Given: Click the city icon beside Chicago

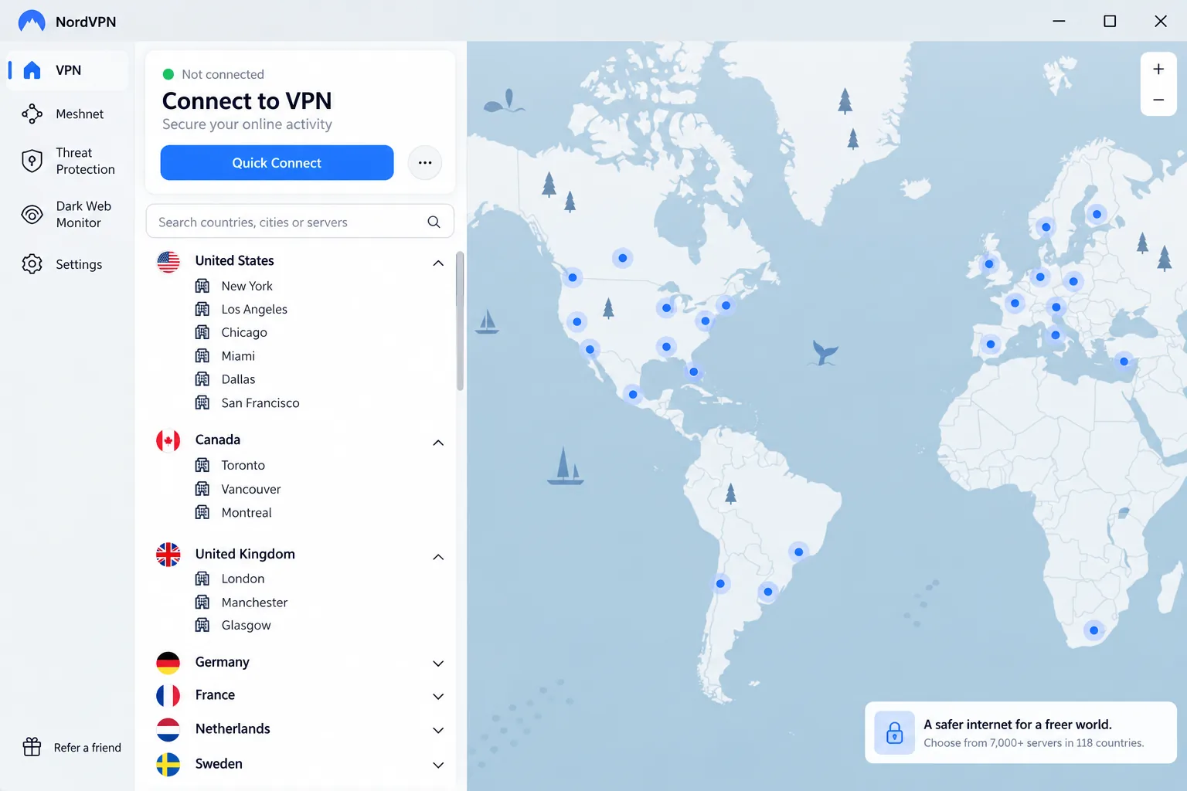Looking at the screenshot, I should (202, 332).
